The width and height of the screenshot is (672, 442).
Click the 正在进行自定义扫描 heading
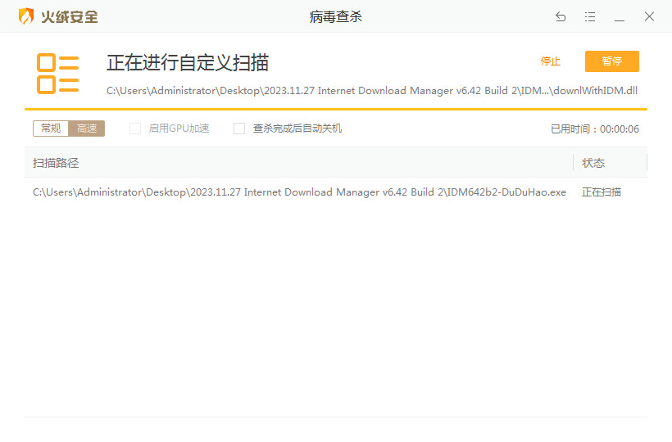[188, 62]
